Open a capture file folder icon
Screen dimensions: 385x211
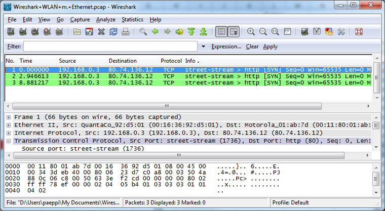click(77, 32)
